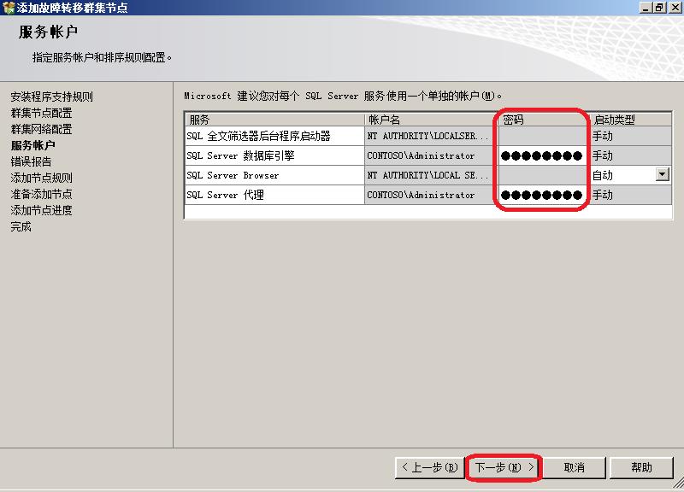
Task: Minimize the 添加故障转移群集节点 window
Action: [646, 8]
